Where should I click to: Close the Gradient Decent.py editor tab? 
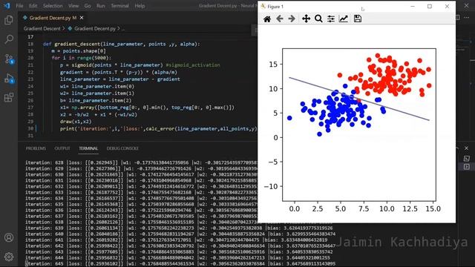point(82,18)
